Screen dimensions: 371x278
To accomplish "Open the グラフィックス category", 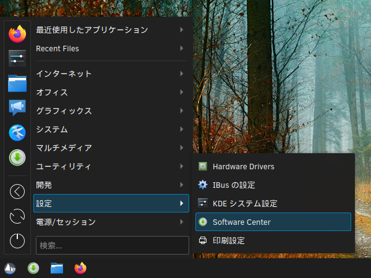I will click(x=111, y=111).
